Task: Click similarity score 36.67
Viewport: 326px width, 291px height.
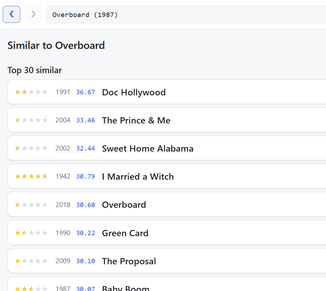Action: point(86,92)
